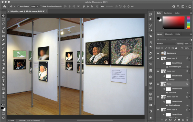Click the rainbow hue slider strip
This screenshot has width=193, height=122.
[188, 23]
